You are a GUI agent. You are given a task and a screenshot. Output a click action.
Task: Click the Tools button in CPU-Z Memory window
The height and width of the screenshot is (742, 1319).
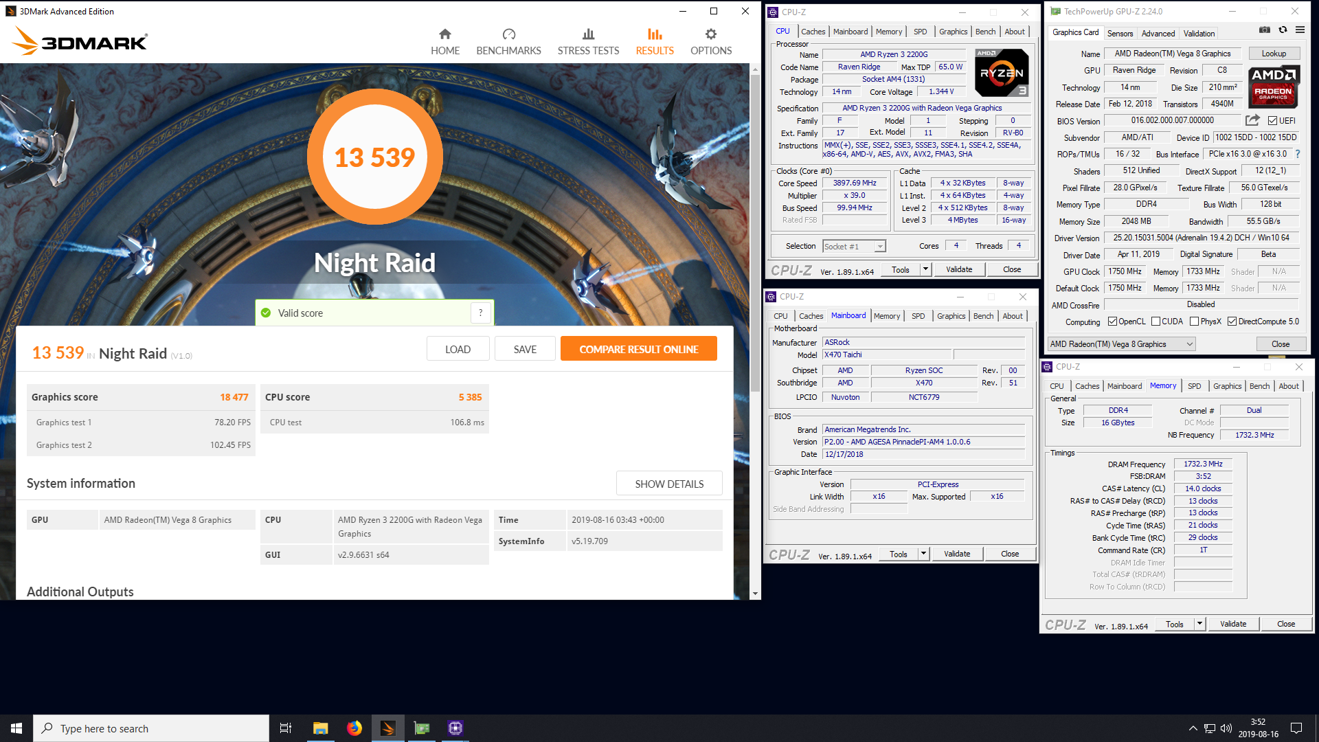pos(1174,624)
